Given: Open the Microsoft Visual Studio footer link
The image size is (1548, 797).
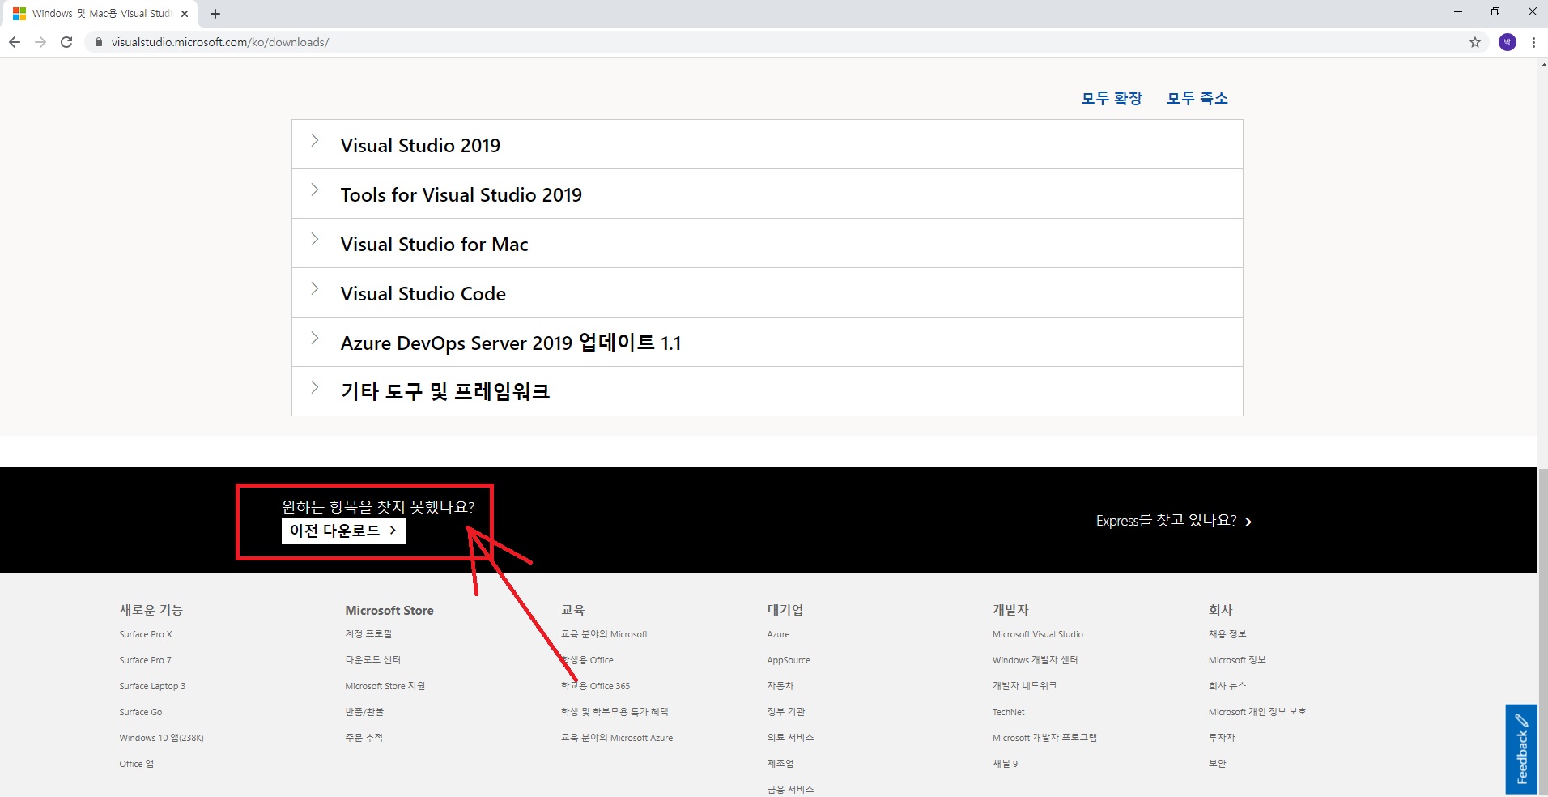Looking at the screenshot, I should (x=1038, y=634).
